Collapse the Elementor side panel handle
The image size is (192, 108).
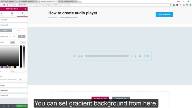pos(28,57)
